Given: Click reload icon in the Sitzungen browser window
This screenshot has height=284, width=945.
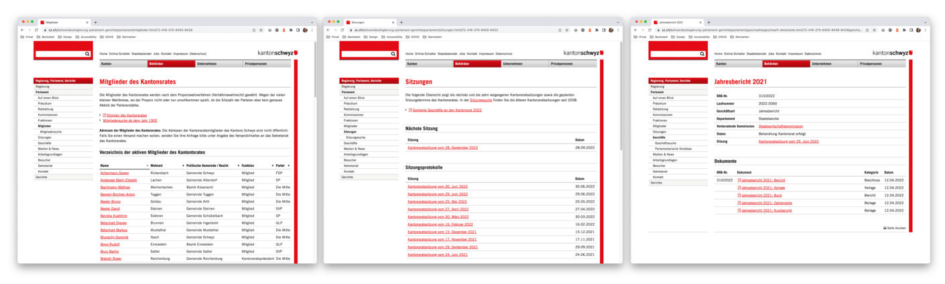Looking at the screenshot, I should [342, 30].
